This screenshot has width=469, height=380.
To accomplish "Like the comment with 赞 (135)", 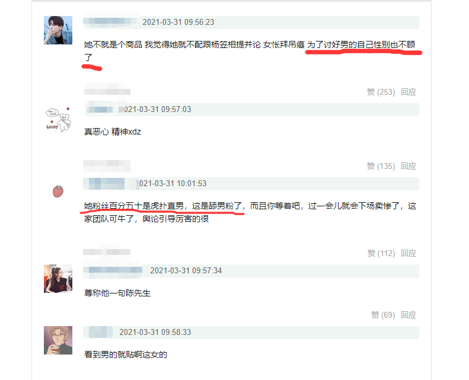I will click(381, 166).
